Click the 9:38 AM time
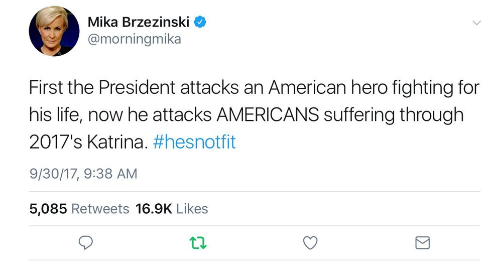This screenshot has width=492, height=266. pyautogui.click(x=109, y=174)
